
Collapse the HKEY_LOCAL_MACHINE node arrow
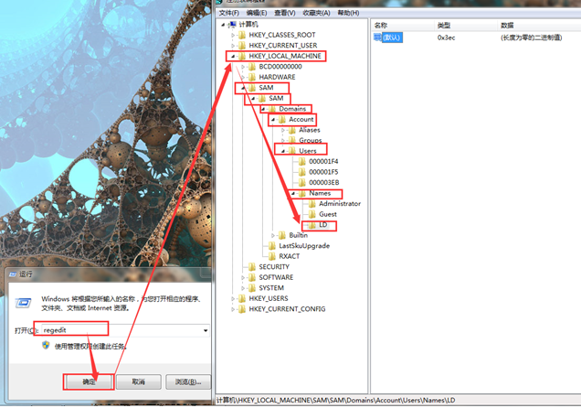(x=233, y=57)
